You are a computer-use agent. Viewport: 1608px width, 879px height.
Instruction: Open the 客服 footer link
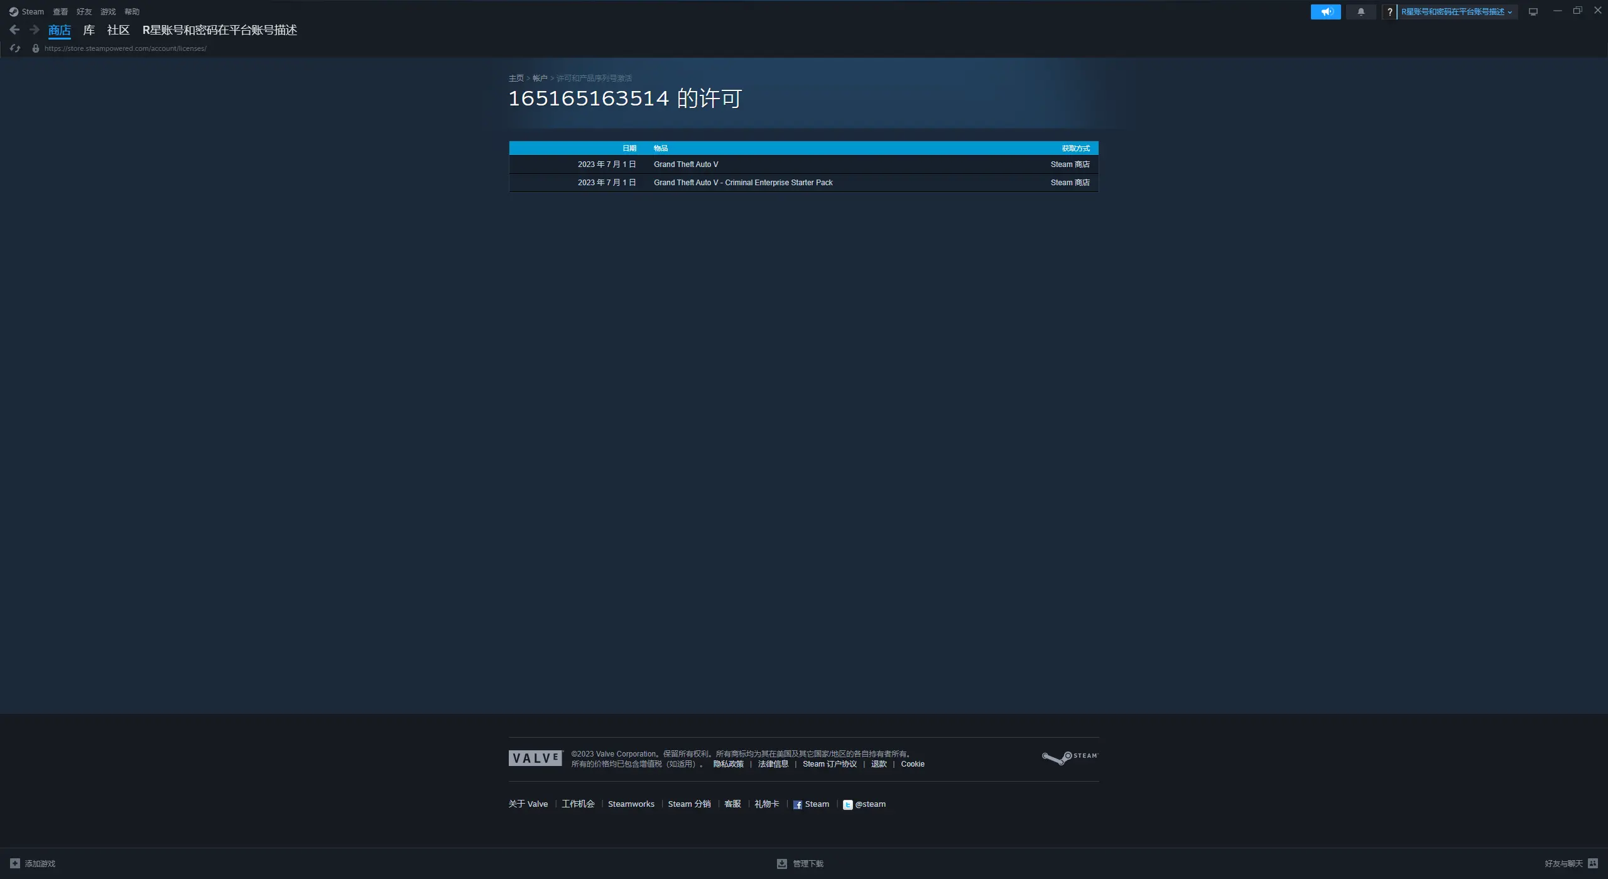tap(732, 804)
